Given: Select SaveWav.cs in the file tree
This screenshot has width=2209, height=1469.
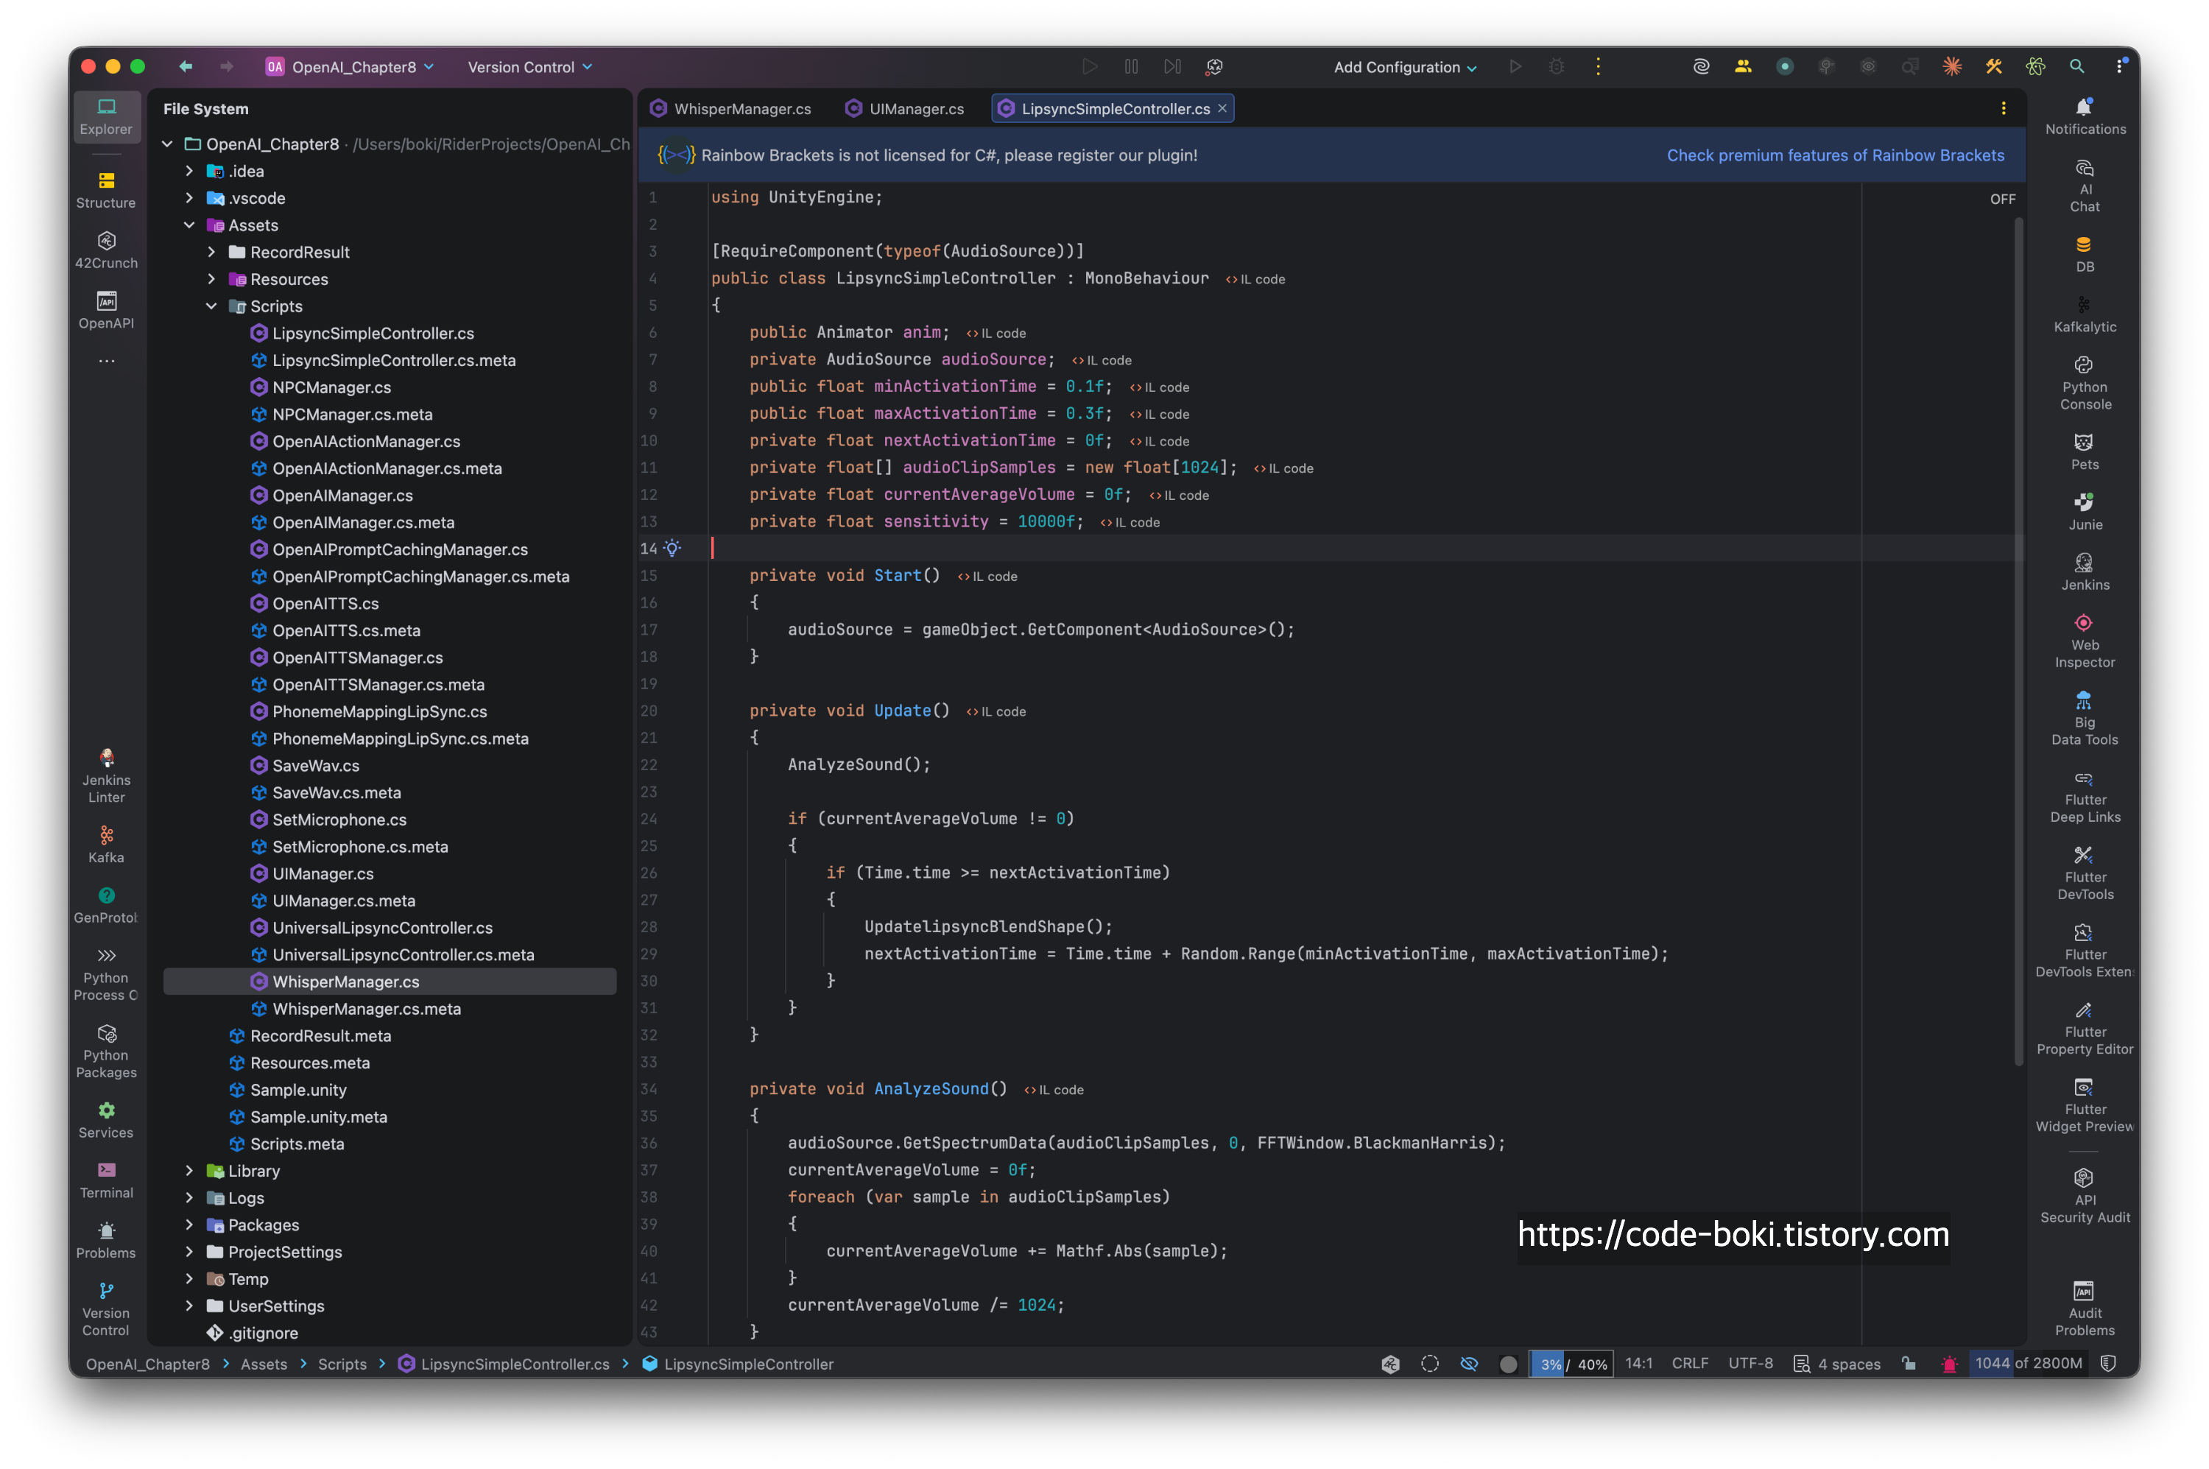Looking at the screenshot, I should (x=316, y=767).
